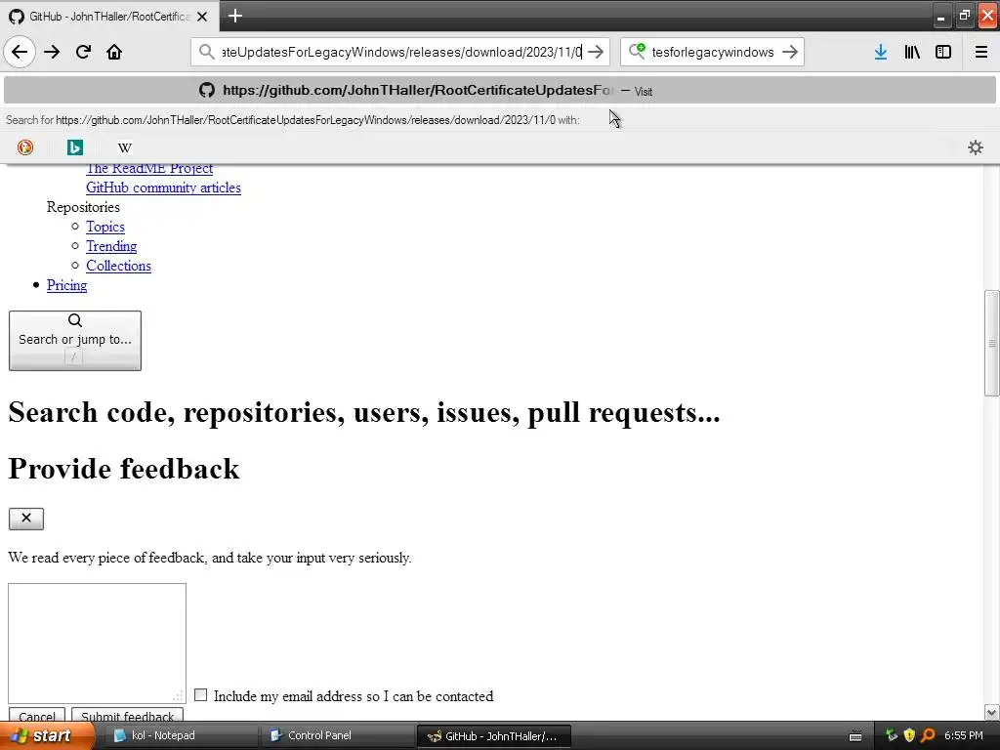Open the hamburger application menu

[980, 52]
